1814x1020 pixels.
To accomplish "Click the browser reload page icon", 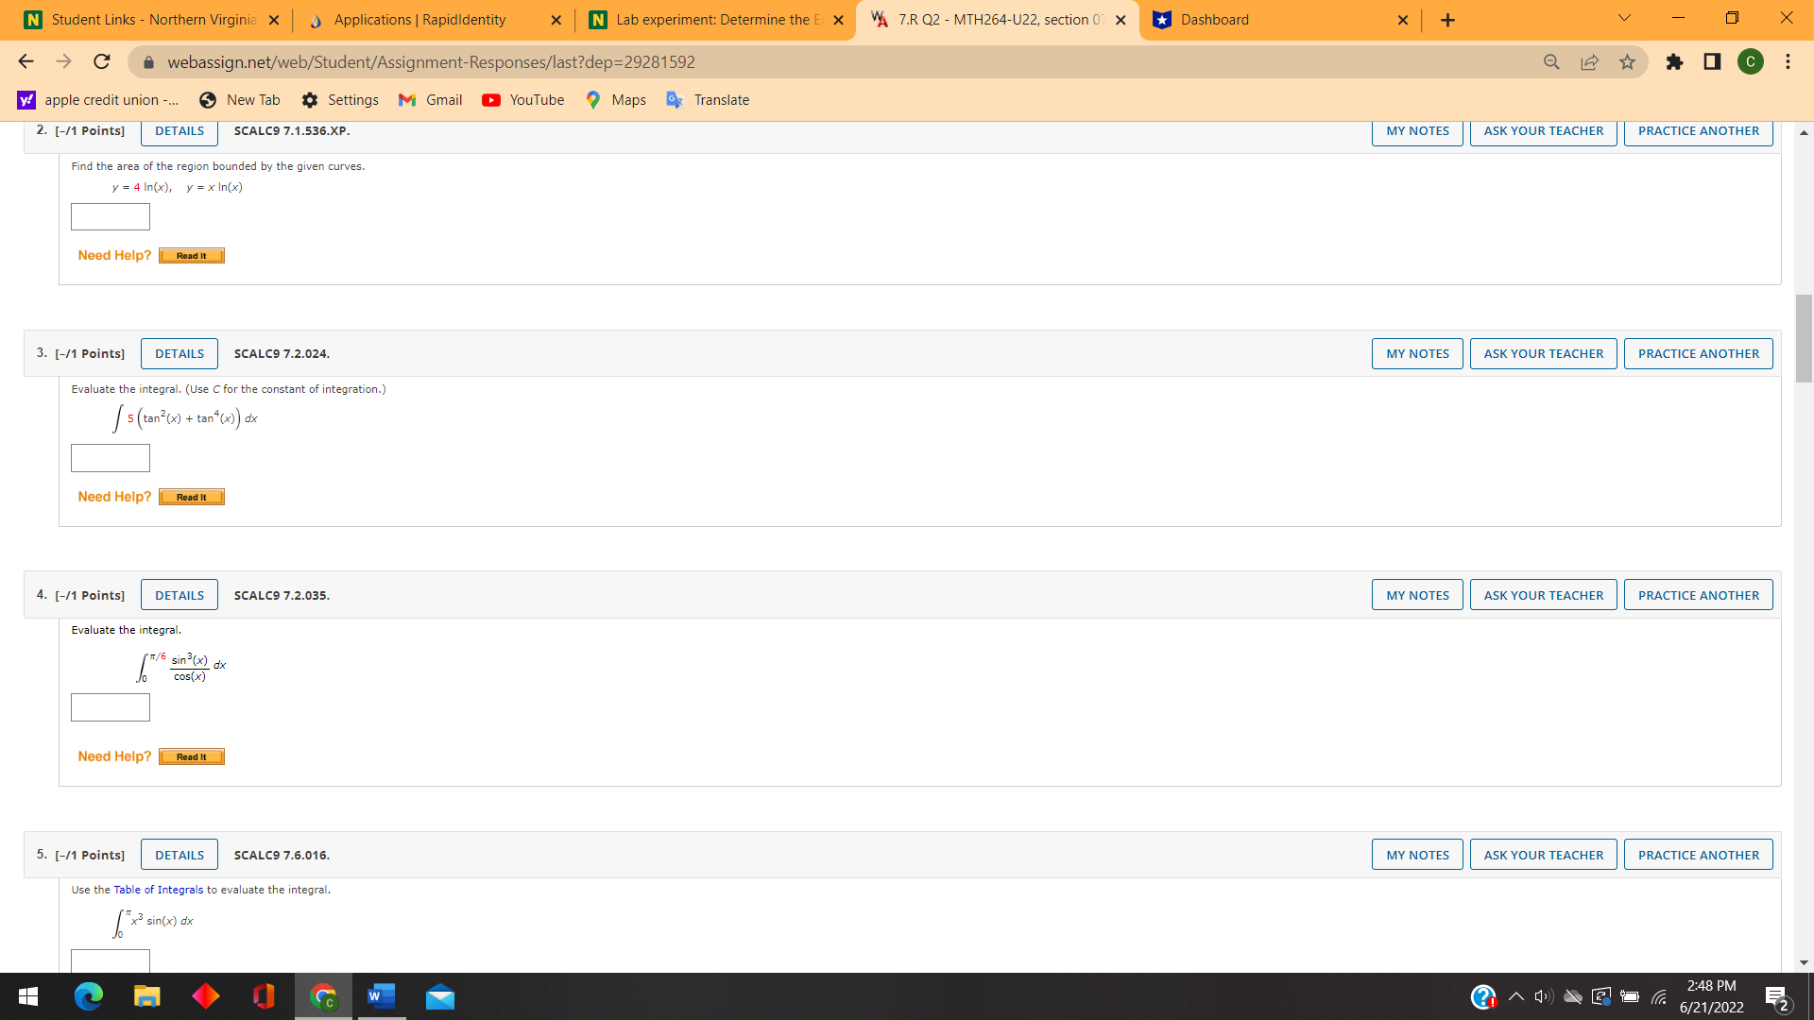I will click(102, 62).
